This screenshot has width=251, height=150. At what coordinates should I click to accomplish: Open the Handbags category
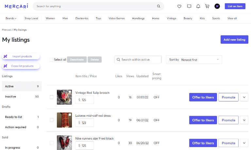[x=138, y=18]
